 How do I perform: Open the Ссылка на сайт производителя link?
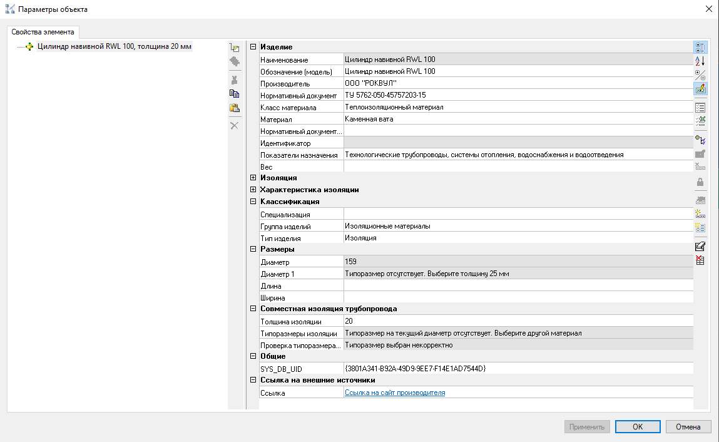pos(395,393)
